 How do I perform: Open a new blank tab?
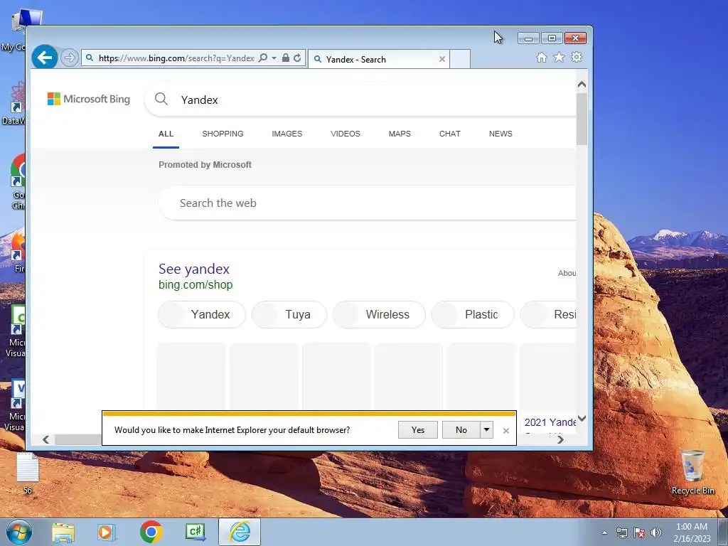click(460, 60)
